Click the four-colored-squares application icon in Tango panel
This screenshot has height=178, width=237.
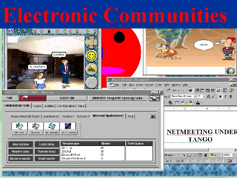68,126
